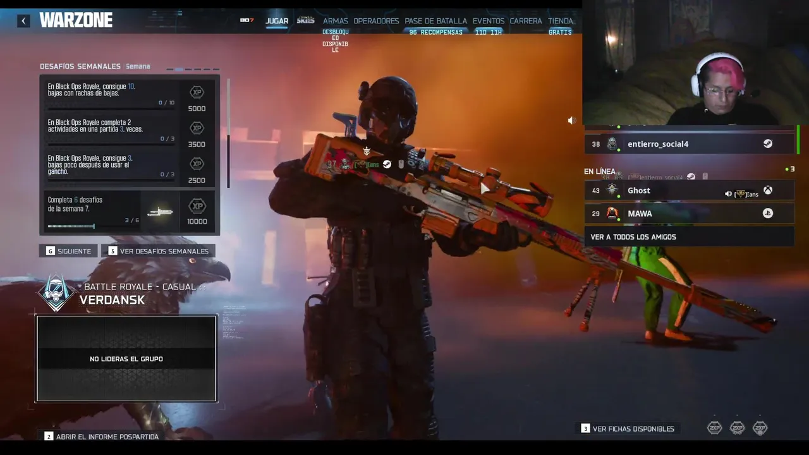809x455 pixels.
Task: Click the XP icon for 3500 reward
Action: (x=197, y=128)
